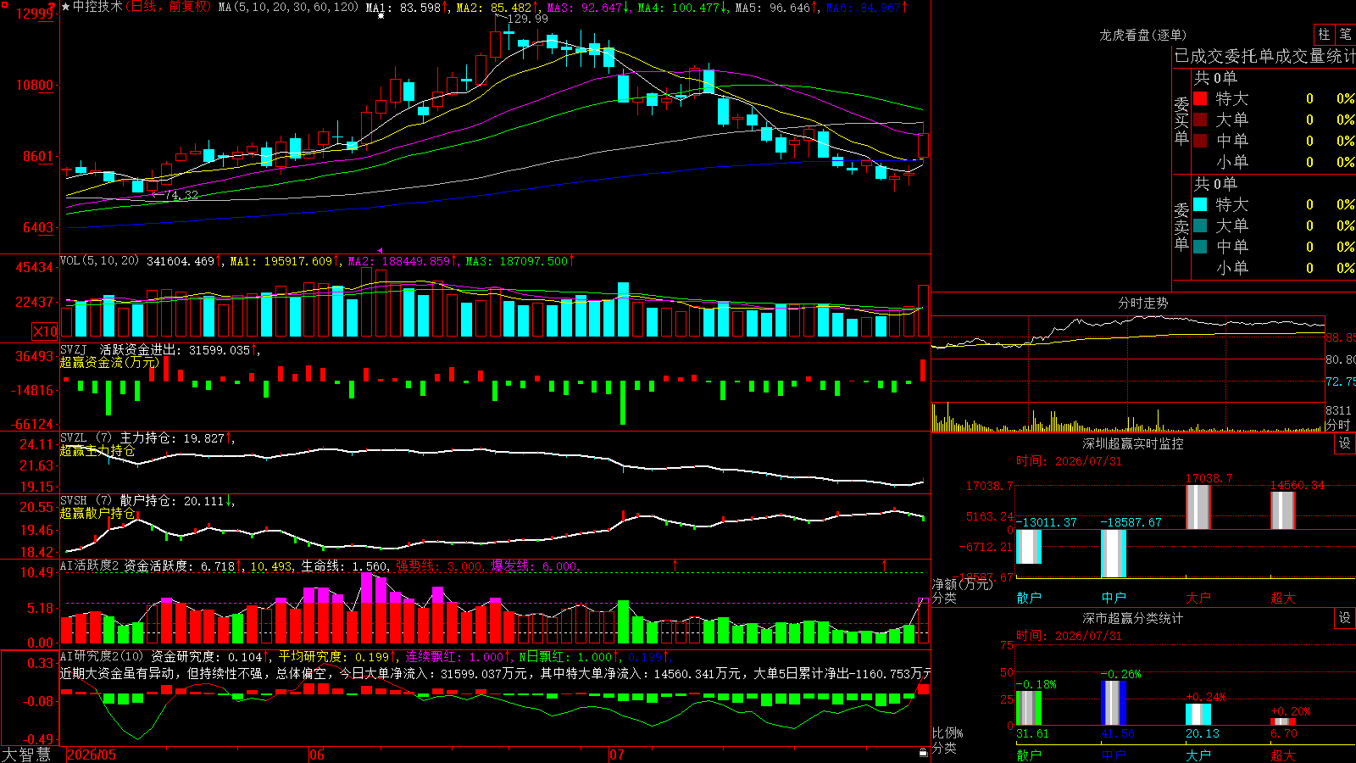Image resolution: width=1356 pixels, height=763 pixels.
Task: Toggle the X10 volume scale box
Action: tap(45, 331)
